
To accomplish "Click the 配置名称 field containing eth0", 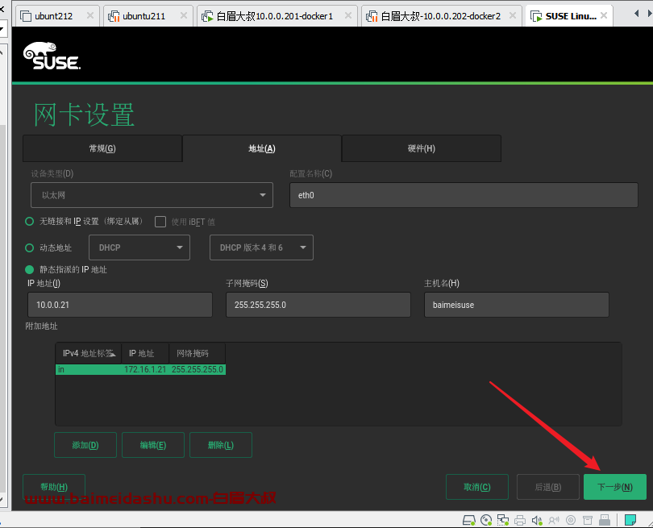I will coord(464,195).
